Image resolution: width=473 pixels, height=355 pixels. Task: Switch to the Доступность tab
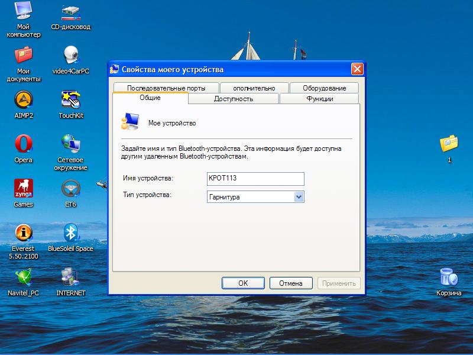click(234, 99)
